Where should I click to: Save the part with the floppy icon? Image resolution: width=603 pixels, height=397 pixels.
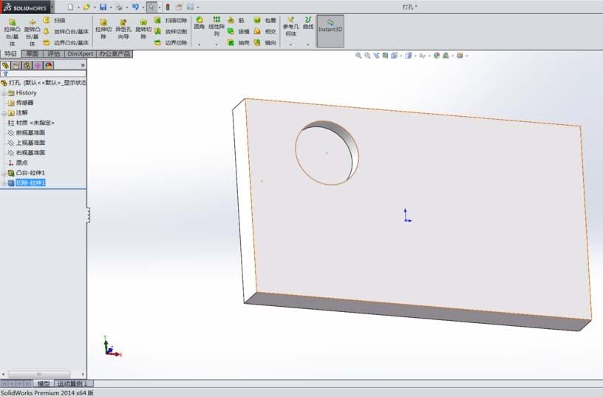click(x=103, y=7)
